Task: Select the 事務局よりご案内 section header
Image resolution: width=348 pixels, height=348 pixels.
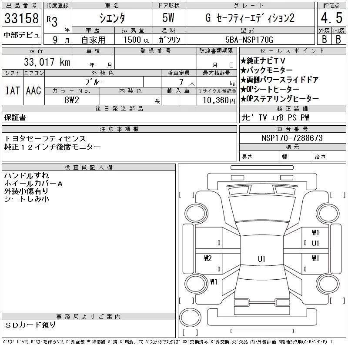Action: [x=89, y=317]
